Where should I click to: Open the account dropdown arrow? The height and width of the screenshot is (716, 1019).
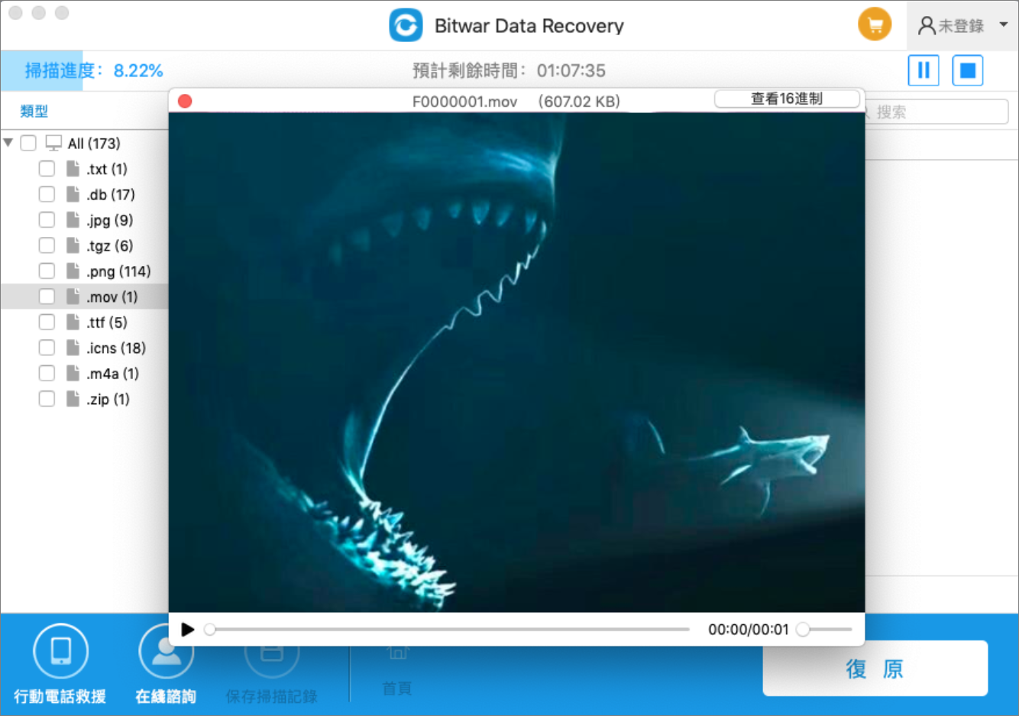click(x=1004, y=24)
